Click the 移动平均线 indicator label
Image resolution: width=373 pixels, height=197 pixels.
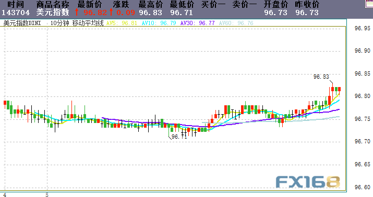click(x=88, y=23)
